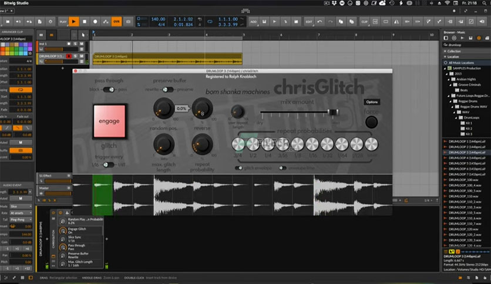Viewport: 491px width, 284px height.
Task: Open the EDIT menu in toolbar
Action: [309, 22]
